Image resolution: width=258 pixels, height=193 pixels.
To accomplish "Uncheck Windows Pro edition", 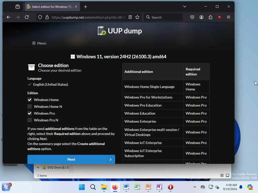I will (30, 113).
